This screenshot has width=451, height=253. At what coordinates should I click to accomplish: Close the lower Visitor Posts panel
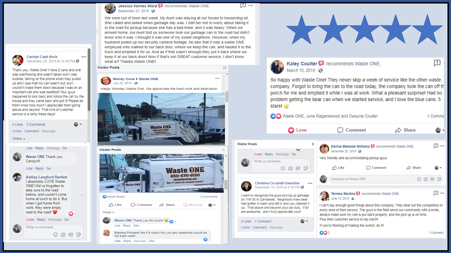(x=223, y=150)
